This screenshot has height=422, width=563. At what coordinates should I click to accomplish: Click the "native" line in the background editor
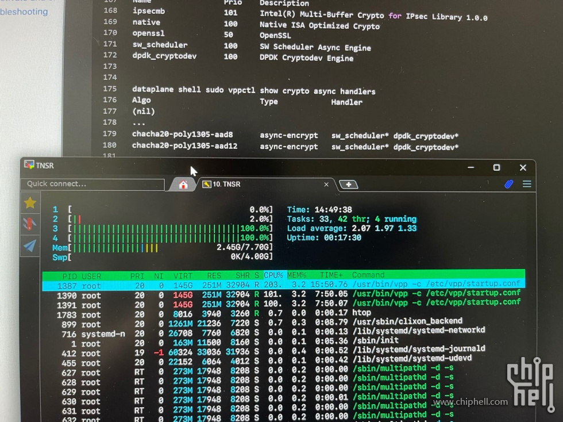pos(256,24)
